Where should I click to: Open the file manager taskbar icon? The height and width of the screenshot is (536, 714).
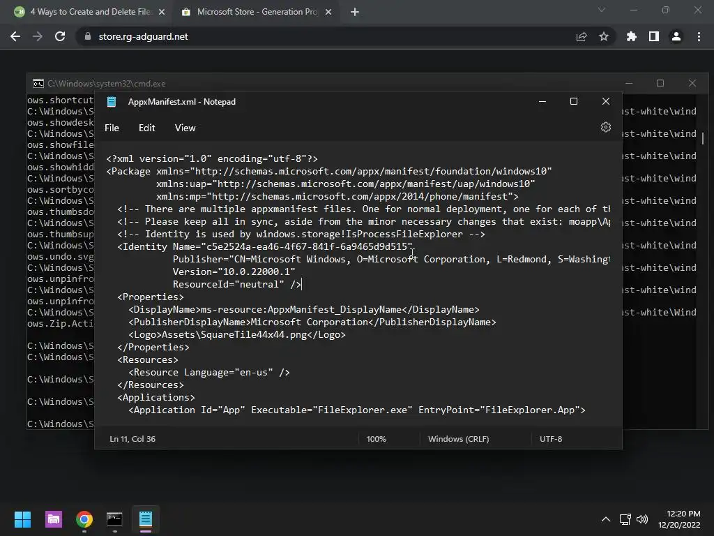54,519
